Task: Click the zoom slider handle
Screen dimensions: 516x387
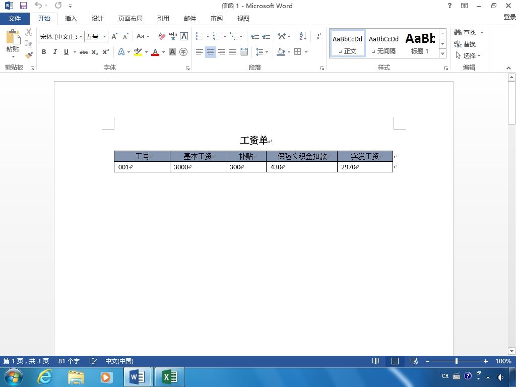Action: 457,361
